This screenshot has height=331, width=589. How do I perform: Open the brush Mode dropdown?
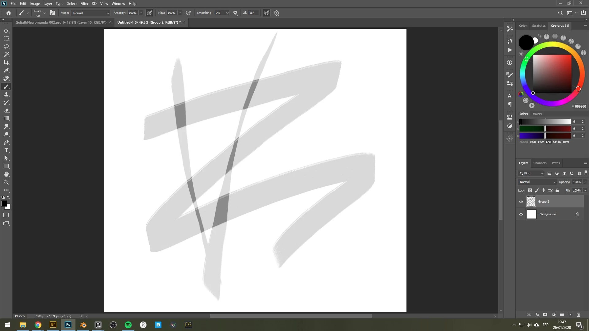[91, 13]
